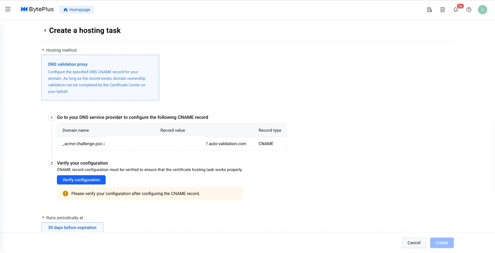495x253 pixels.
Task: Click step 1 number marker
Action: (52, 117)
